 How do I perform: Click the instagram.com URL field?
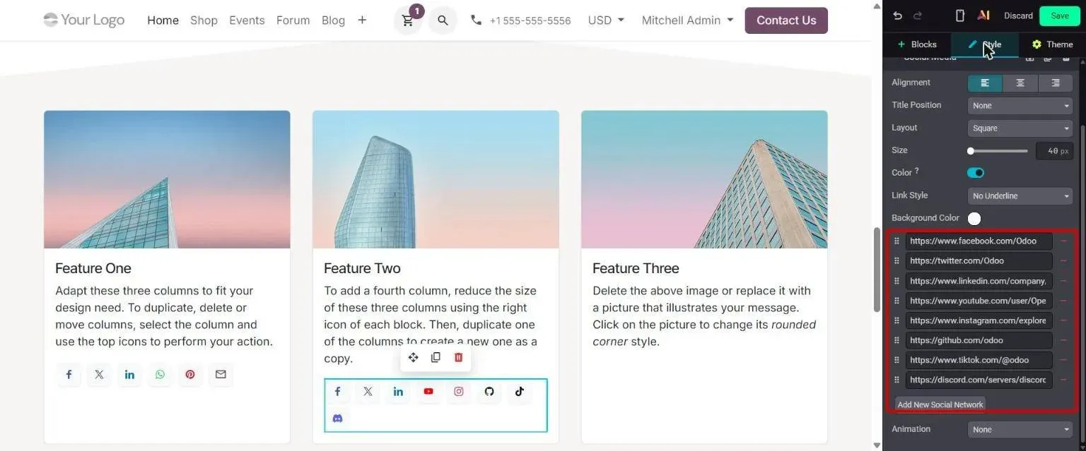(979, 320)
